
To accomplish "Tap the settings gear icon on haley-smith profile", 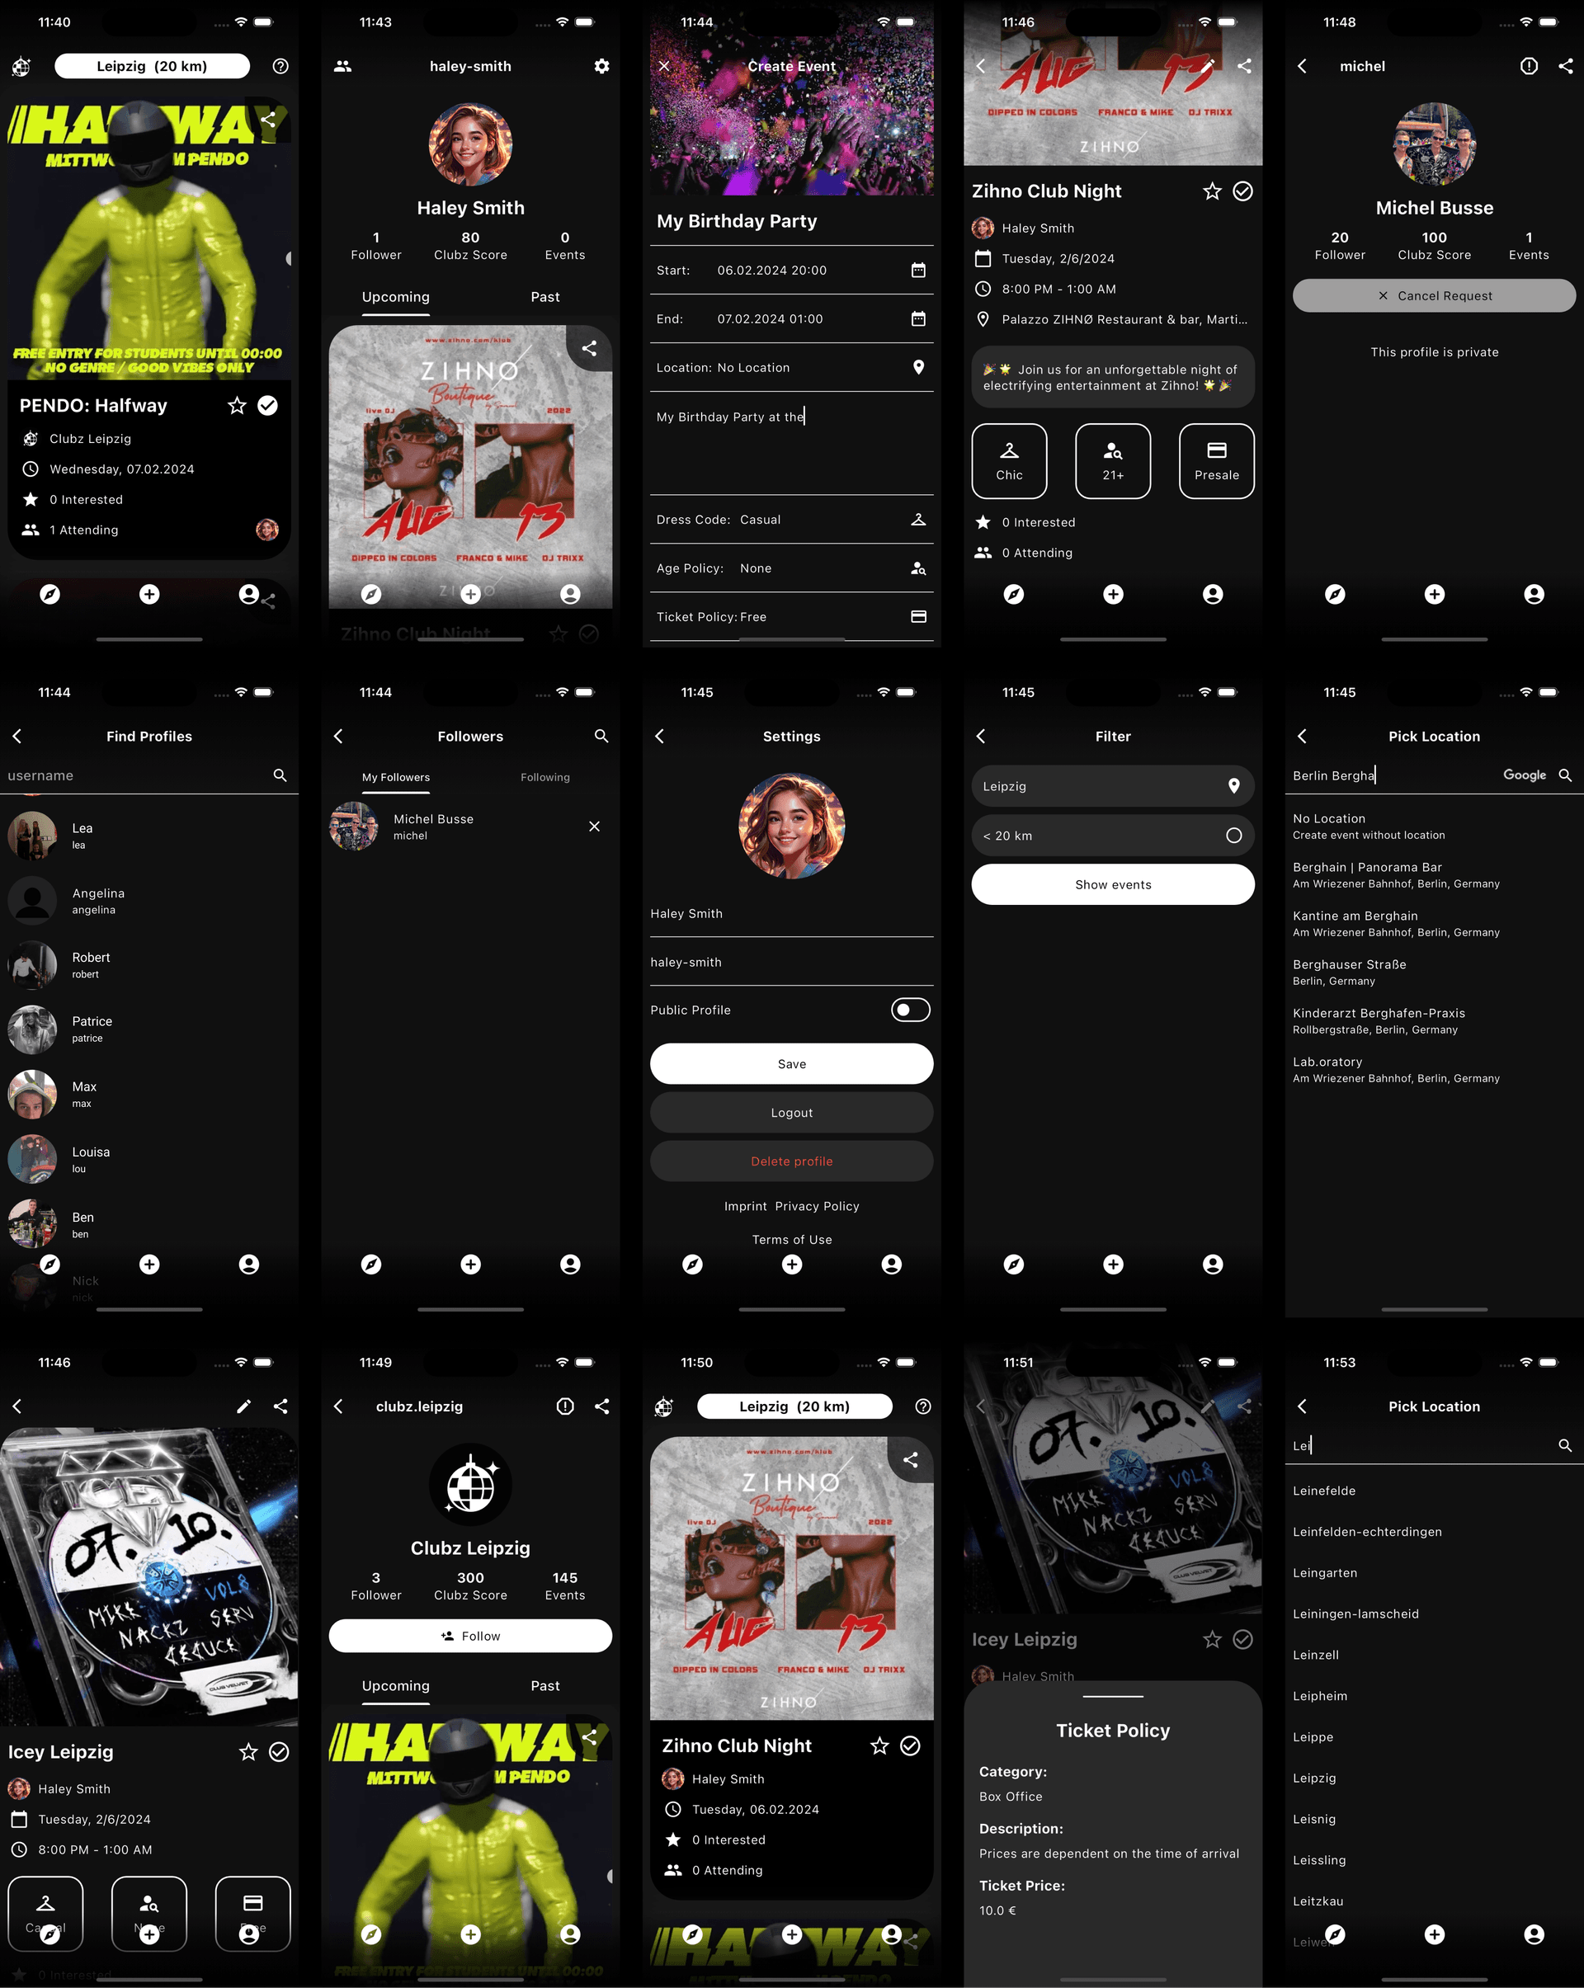I will [x=600, y=64].
